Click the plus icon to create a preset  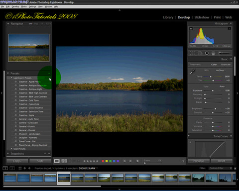[x=49, y=73]
